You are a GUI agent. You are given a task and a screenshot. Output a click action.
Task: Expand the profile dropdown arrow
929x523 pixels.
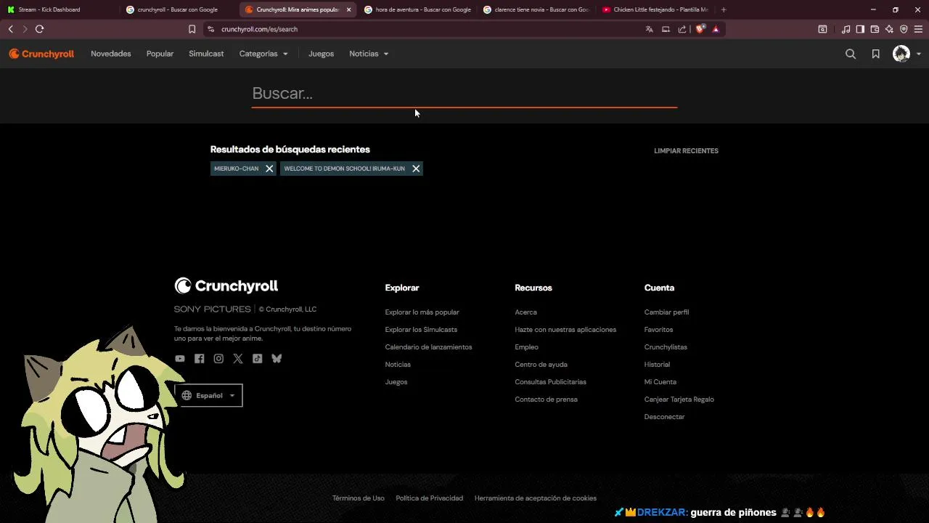pos(918,54)
